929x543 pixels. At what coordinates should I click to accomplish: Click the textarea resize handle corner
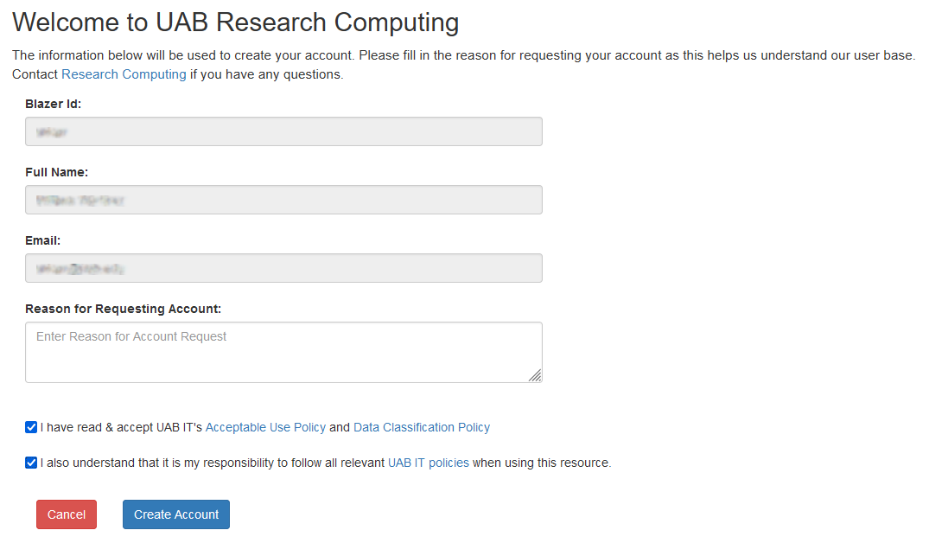pos(536,375)
